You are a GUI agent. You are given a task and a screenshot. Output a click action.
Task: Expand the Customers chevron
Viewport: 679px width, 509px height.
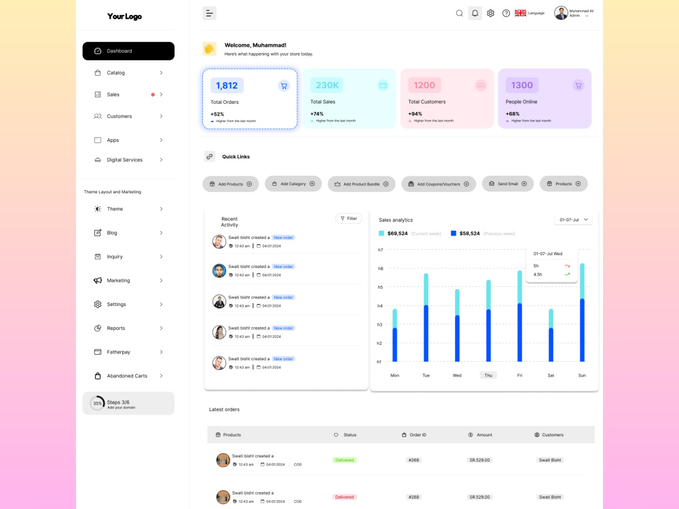point(161,116)
